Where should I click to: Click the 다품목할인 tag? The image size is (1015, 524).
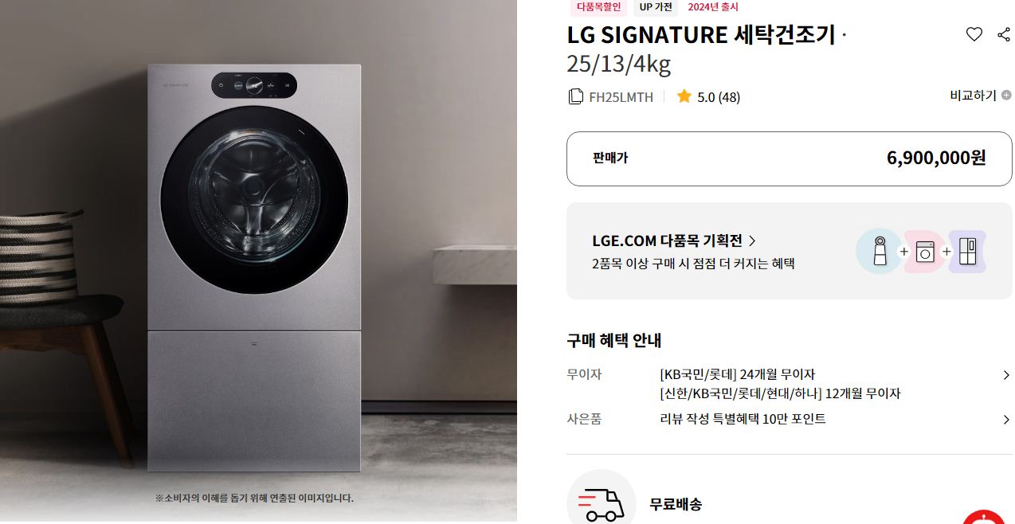(598, 7)
